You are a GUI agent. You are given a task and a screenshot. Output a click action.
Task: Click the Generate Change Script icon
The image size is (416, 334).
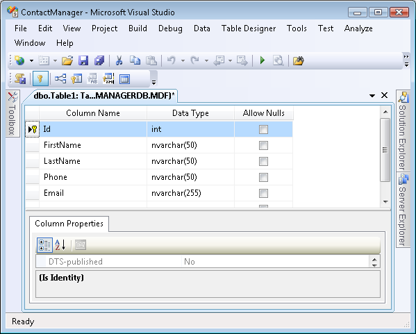click(x=20, y=78)
